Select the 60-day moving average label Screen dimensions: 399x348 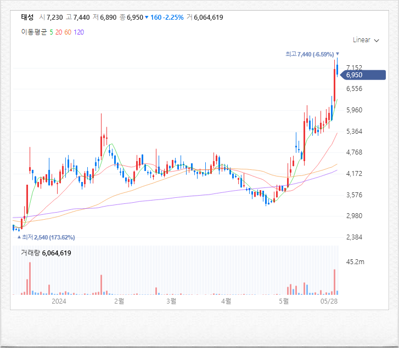(x=68, y=32)
